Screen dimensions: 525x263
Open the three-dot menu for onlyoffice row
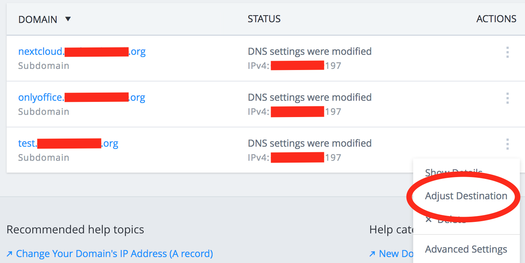point(507,98)
